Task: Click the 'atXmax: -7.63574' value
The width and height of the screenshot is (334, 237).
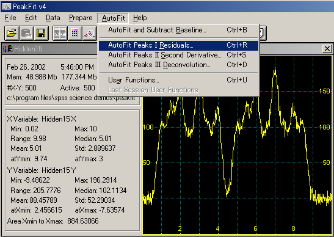Action: 100,210
